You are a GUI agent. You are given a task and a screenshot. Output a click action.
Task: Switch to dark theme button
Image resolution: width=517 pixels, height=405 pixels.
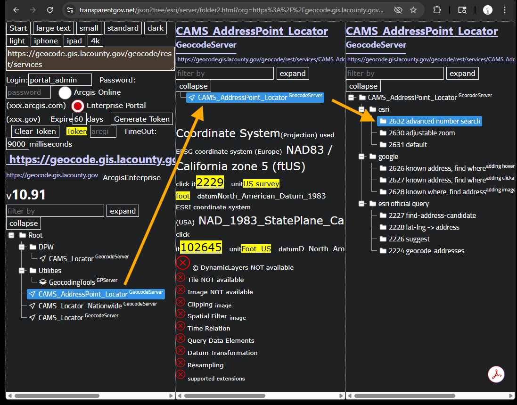coord(156,28)
